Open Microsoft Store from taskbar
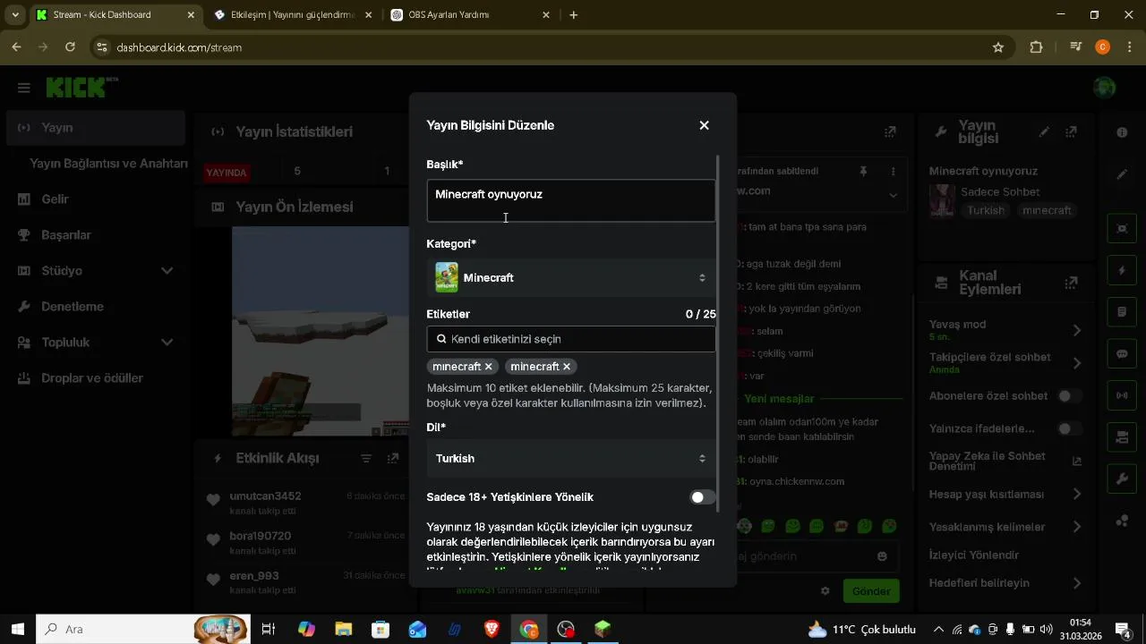Image resolution: width=1146 pixels, height=644 pixels. [381, 630]
